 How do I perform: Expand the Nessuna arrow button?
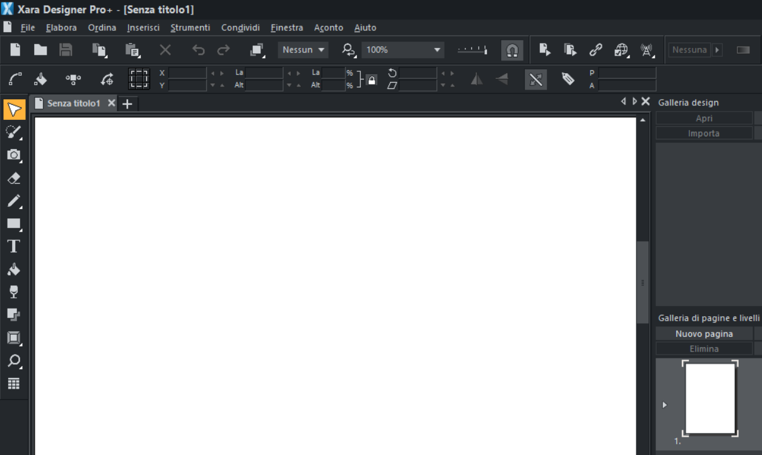point(717,50)
